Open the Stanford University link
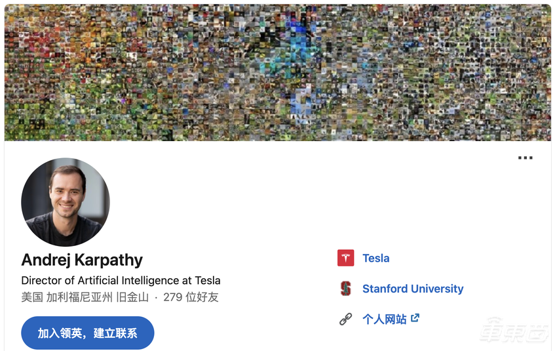Viewport: 557px width, 351px height. pyautogui.click(x=413, y=289)
